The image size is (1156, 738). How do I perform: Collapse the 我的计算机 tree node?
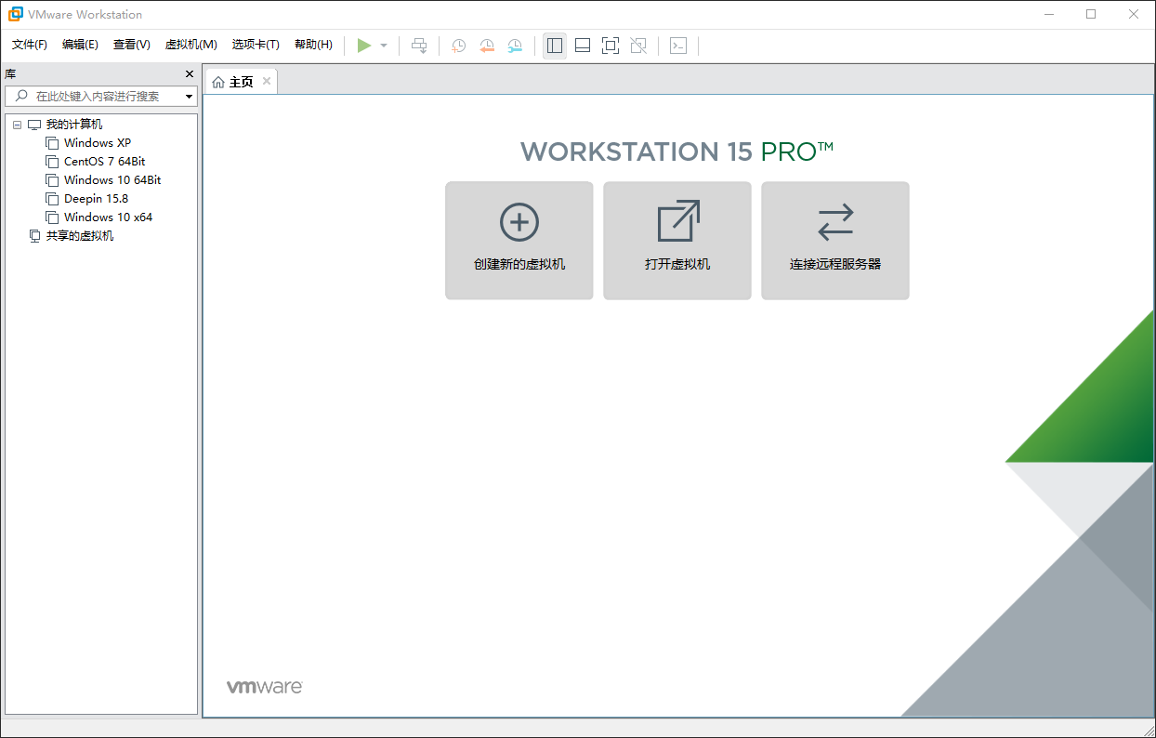[16, 124]
